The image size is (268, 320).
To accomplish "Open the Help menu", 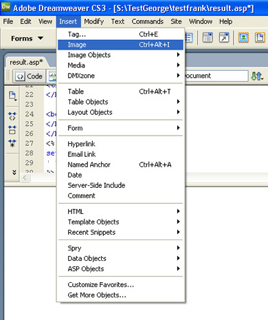I will coord(226,21).
